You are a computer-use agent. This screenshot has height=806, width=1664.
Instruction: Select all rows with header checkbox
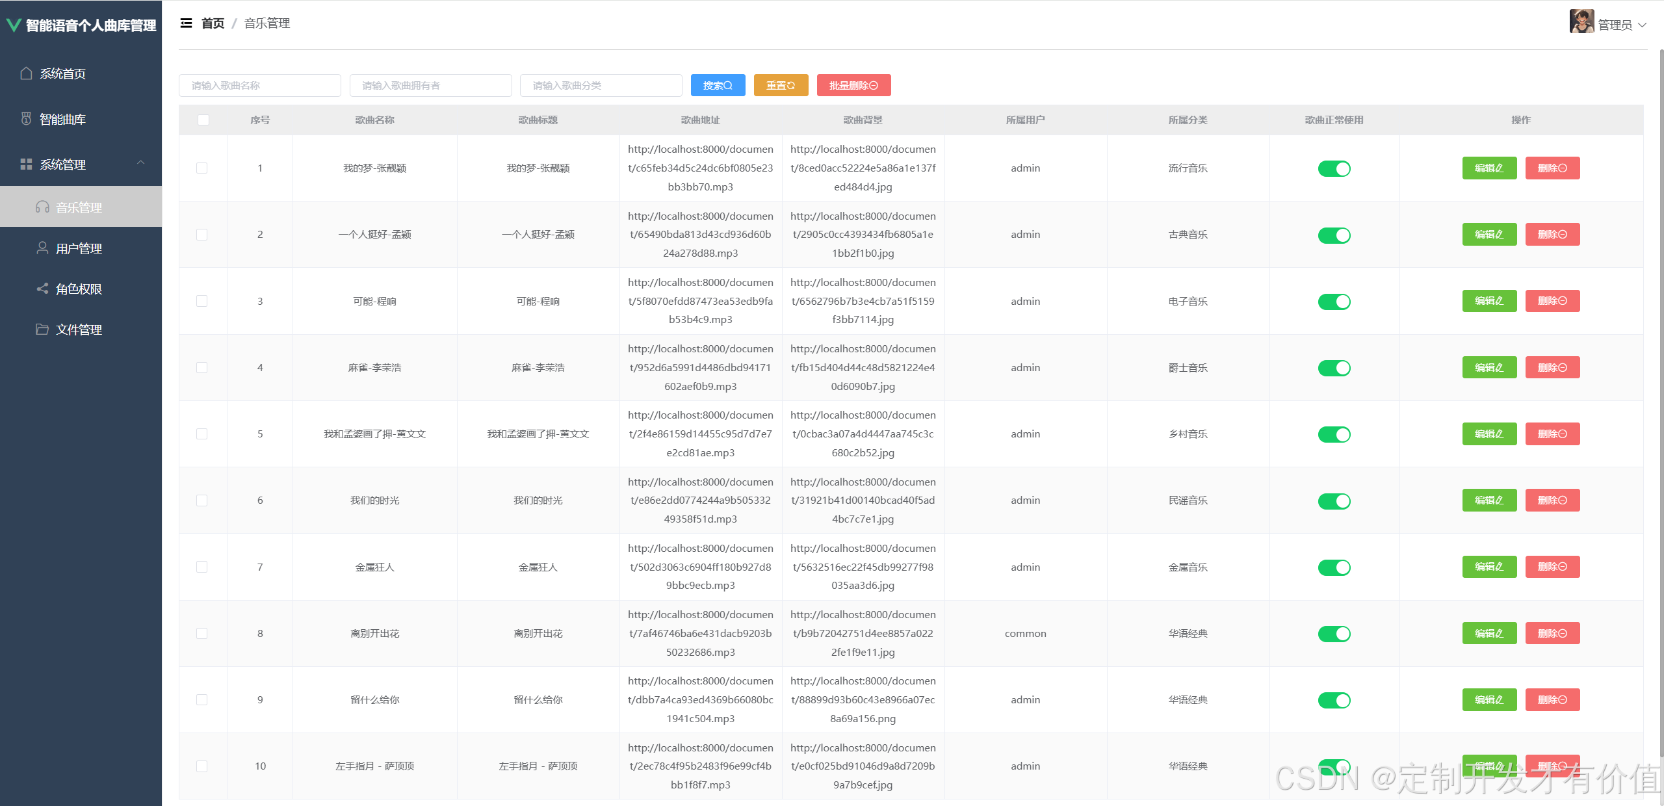click(203, 120)
